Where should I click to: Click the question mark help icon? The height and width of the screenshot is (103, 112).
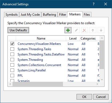click(x=93, y=4)
